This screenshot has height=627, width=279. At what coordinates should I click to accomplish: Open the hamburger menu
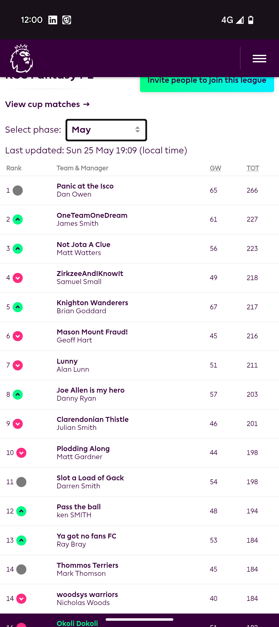pos(259,59)
